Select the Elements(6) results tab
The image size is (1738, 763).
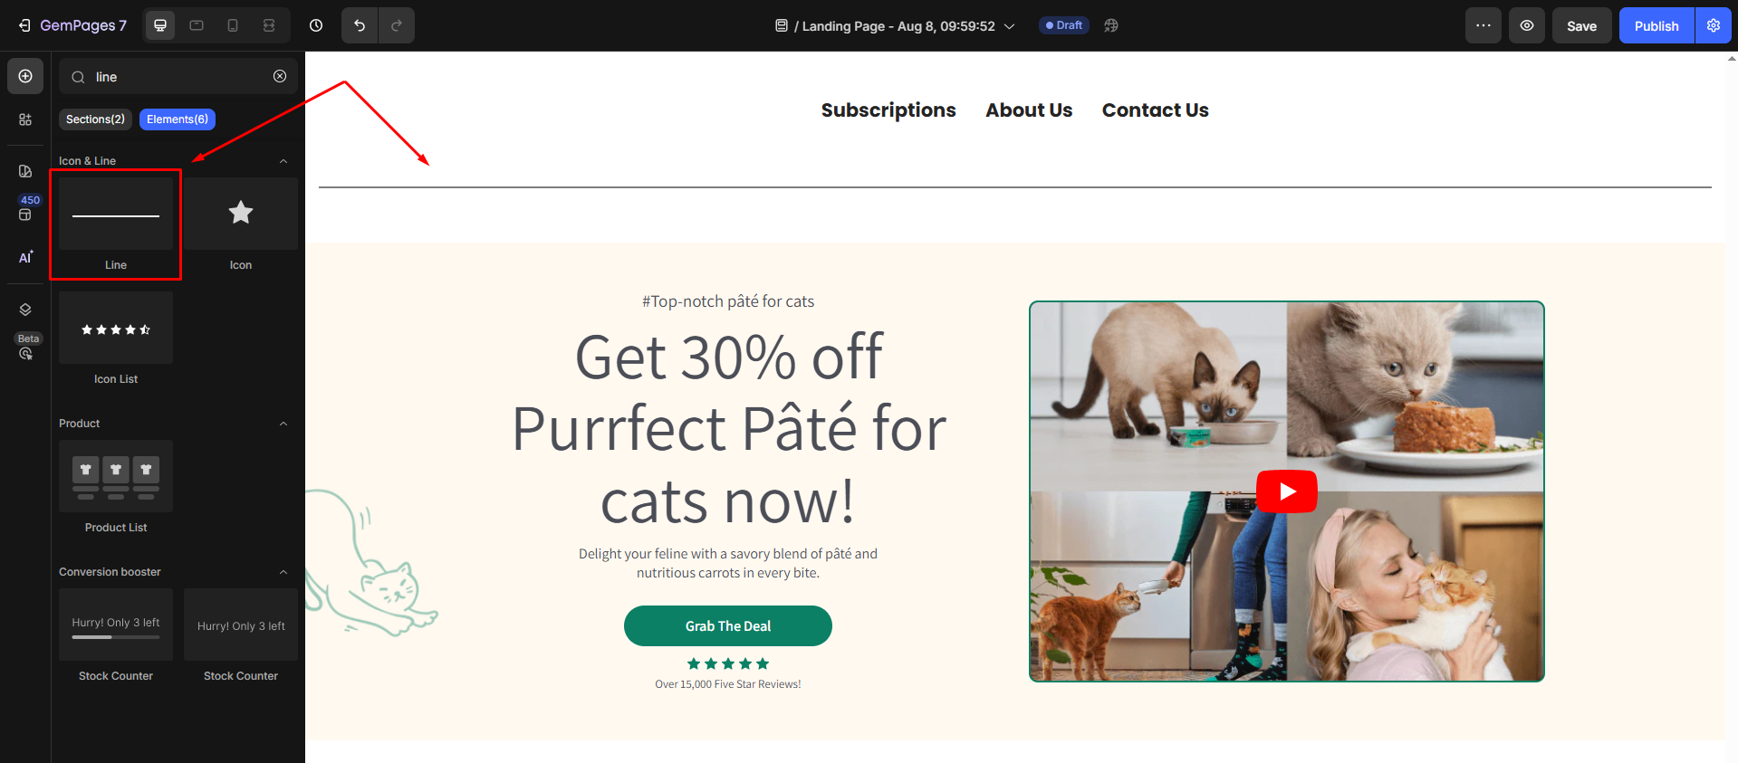click(178, 119)
